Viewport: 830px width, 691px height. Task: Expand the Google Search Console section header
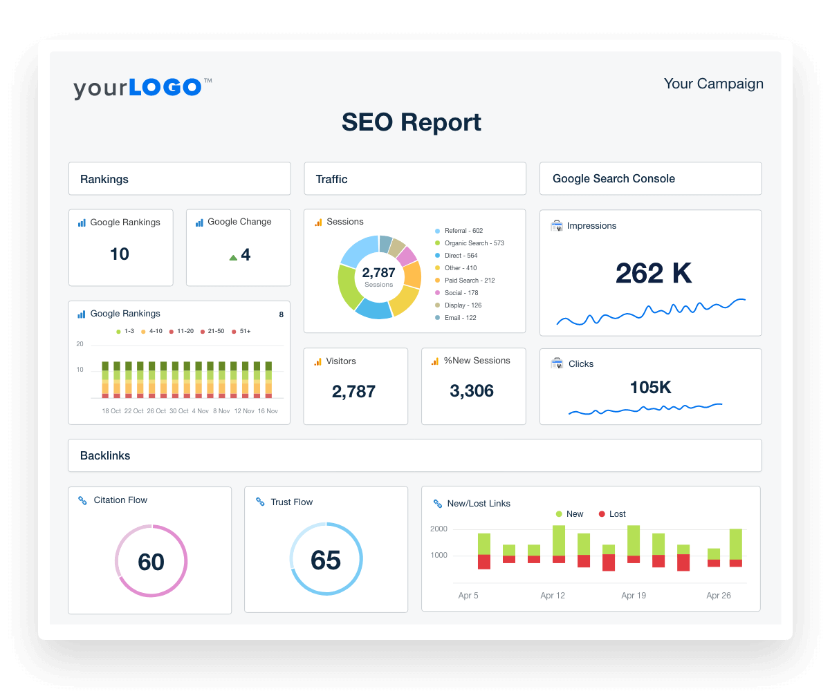click(614, 178)
